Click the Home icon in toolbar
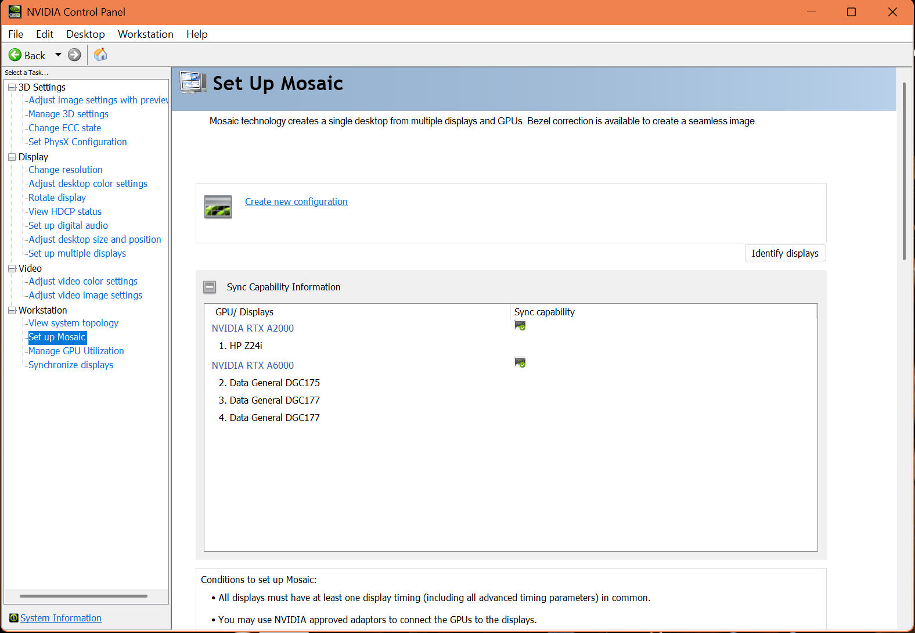915x633 pixels. (100, 55)
